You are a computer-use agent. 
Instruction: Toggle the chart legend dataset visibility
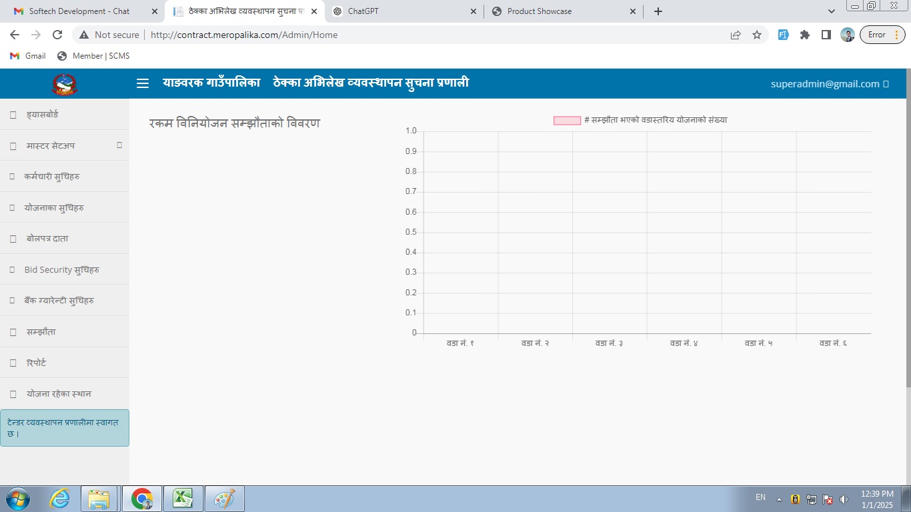(x=567, y=120)
